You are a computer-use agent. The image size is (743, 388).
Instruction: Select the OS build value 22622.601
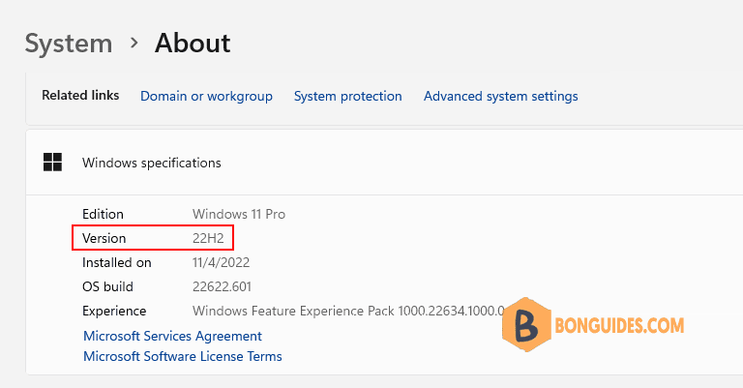click(x=222, y=286)
